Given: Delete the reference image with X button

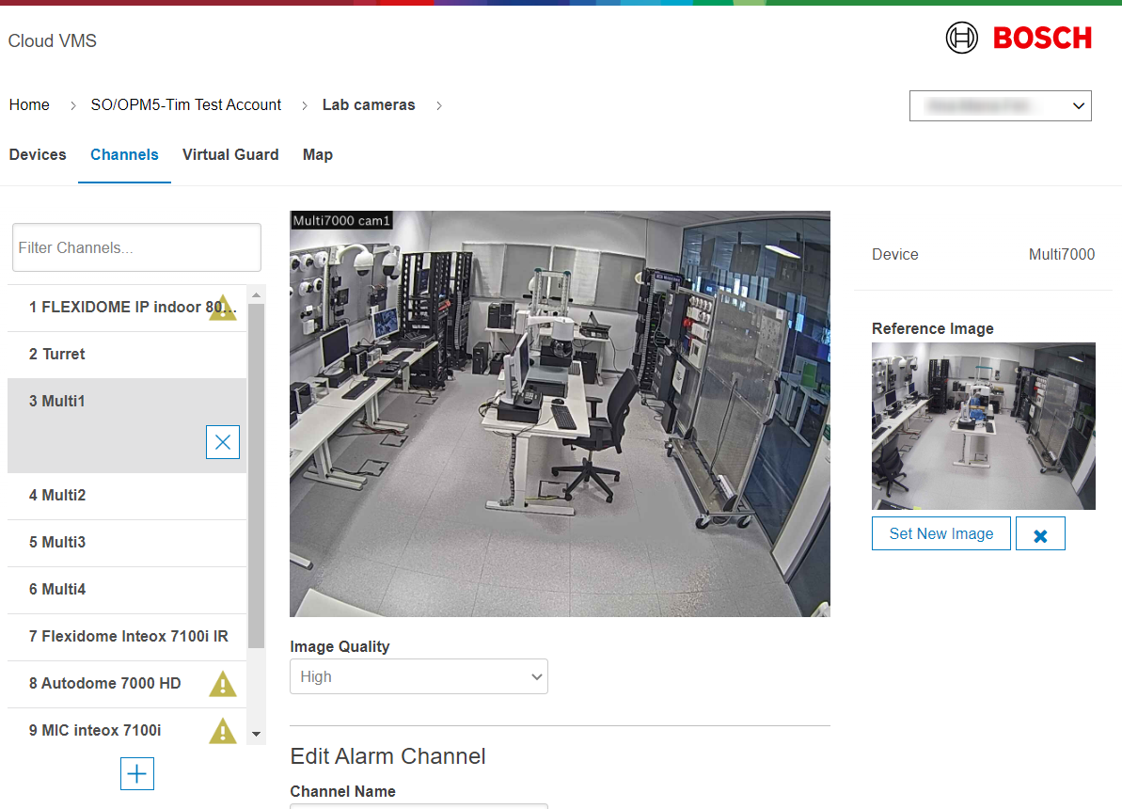Looking at the screenshot, I should point(1040,534).
